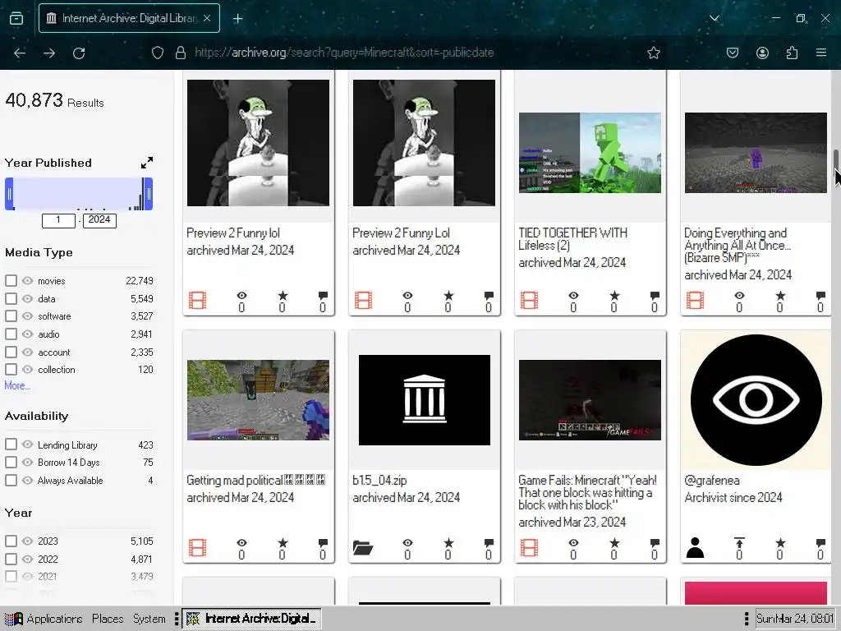Open TIED TOGETHER WITH Lifeless (2) link

(572, 239)
